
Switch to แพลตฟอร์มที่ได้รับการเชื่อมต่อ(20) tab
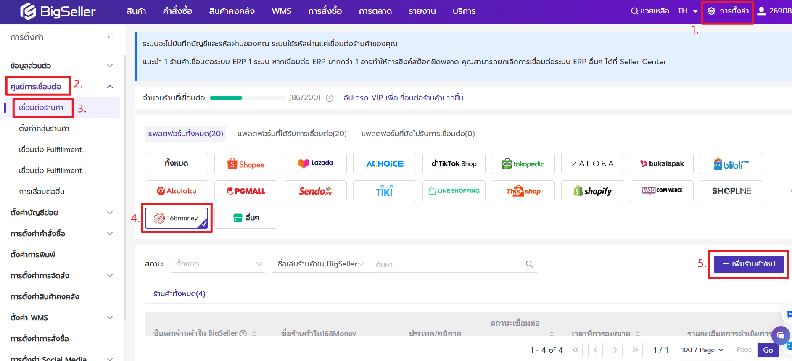pos(292,134)
